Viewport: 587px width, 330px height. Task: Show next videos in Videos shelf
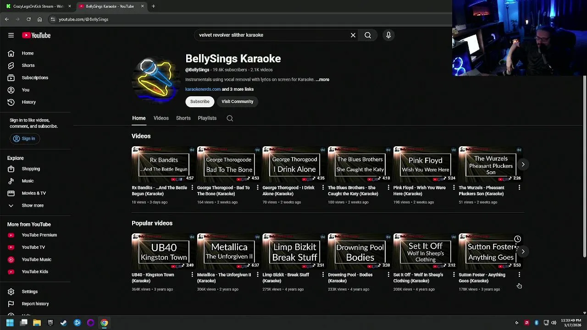(x=523, y=165)
